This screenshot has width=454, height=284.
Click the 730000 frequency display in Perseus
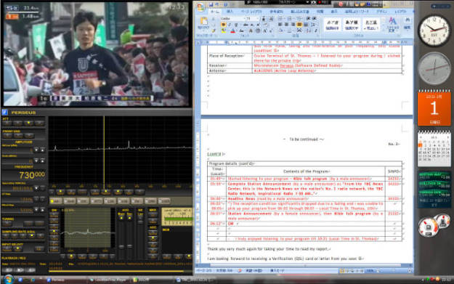[x=32, y=175]
